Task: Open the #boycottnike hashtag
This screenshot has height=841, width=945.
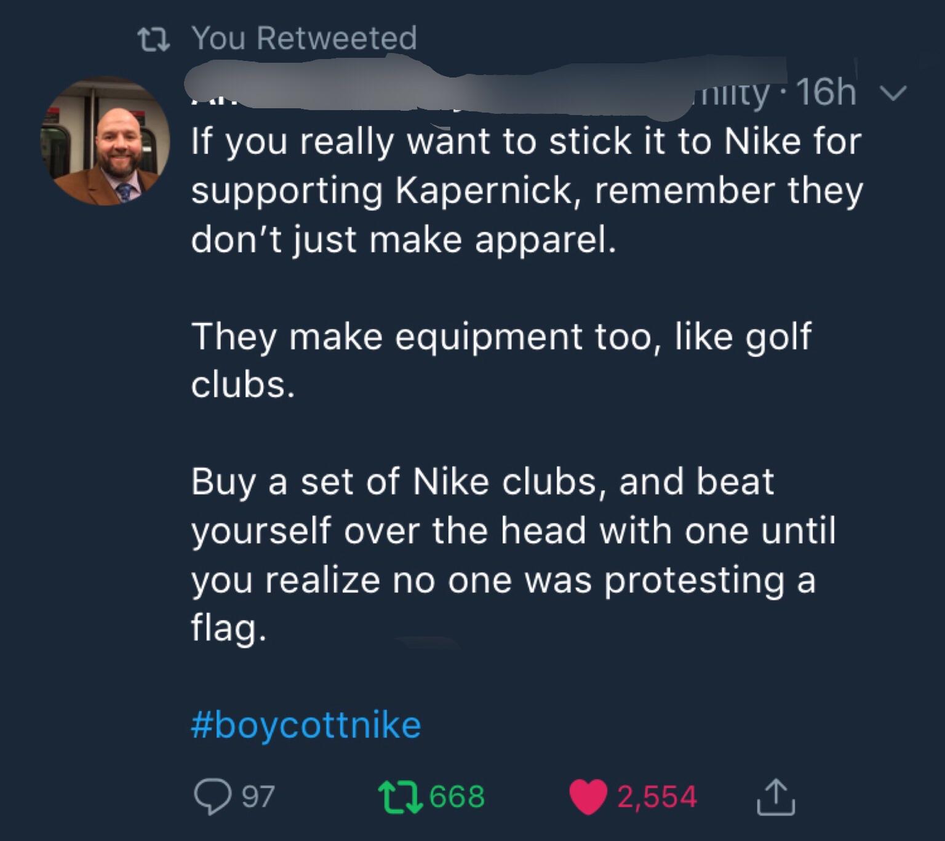Action: [x=306, y=725]
